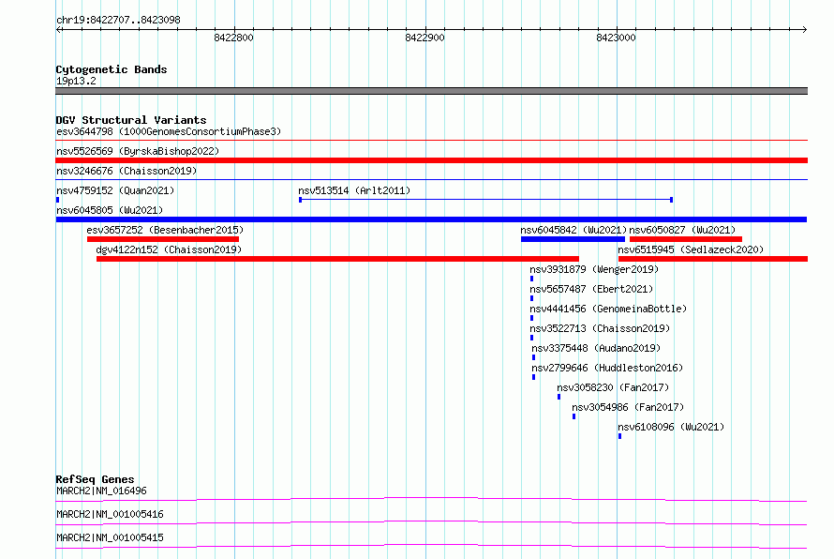This screenshot has width=834, height=559.
Task: Click the red bar under esv3657252
Action: [x=163, y=239]
